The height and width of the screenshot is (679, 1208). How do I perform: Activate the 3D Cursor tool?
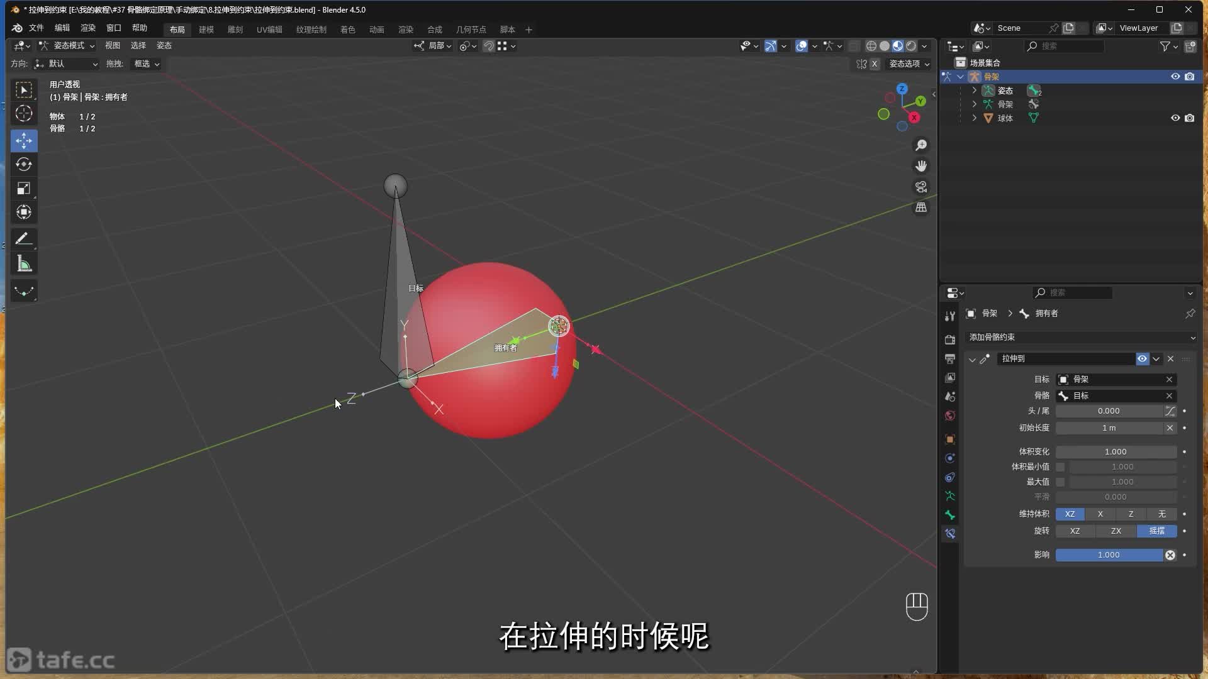pyautogui.click(x=24, y=114)
